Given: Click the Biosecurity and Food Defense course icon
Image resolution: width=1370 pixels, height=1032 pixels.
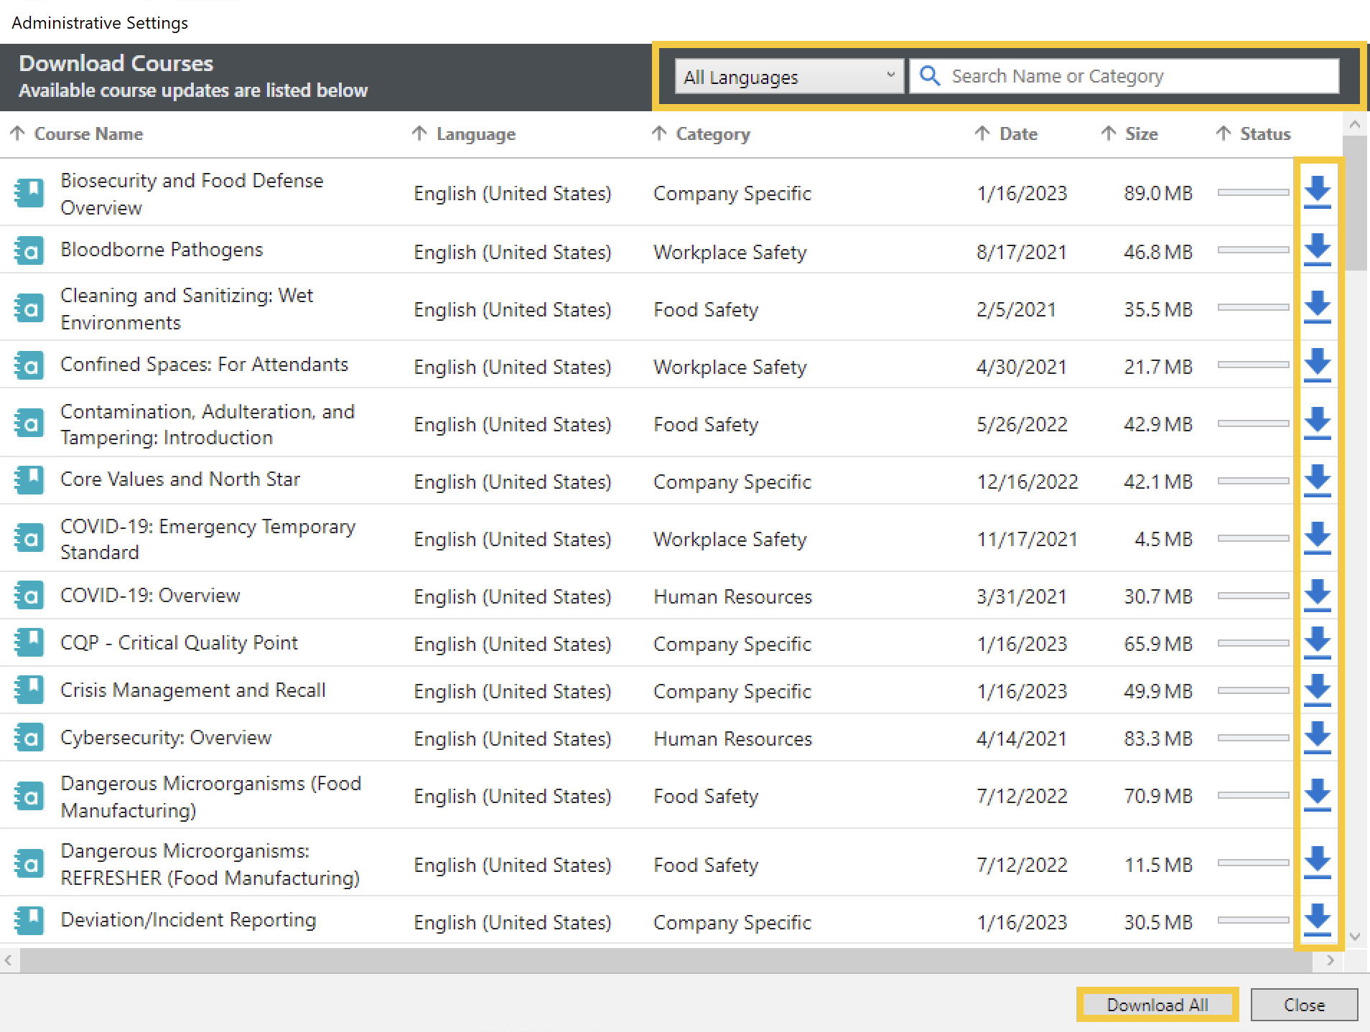Looking at the screenshot, I should [29, 193].
